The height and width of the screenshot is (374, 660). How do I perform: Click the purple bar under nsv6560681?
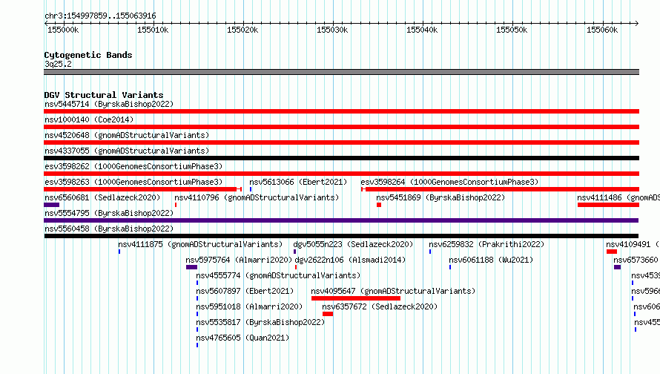[51, 205]
